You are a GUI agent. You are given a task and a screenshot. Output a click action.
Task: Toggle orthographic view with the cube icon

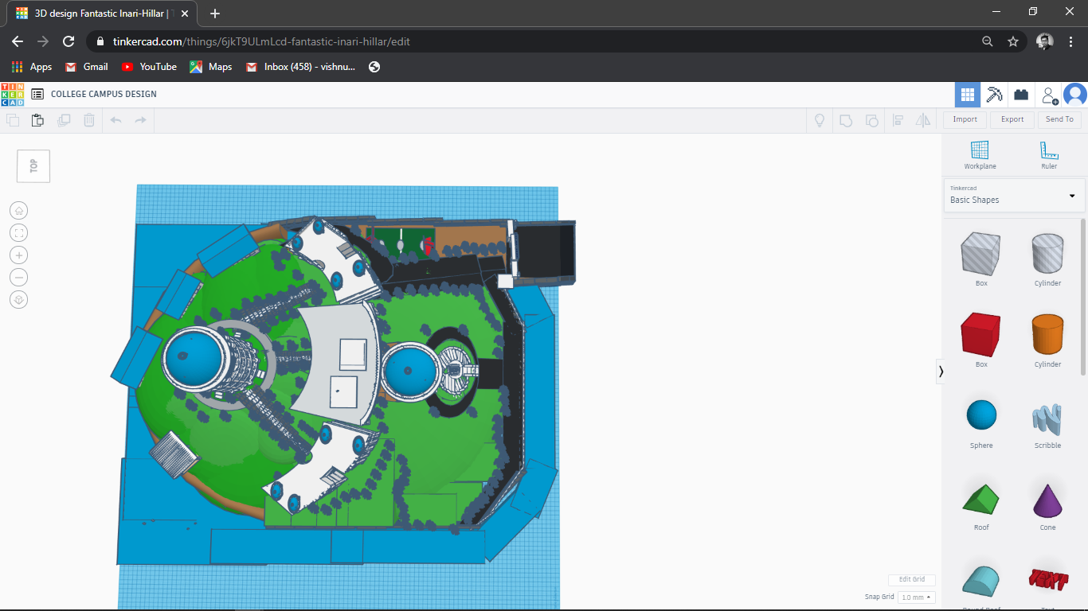(18, 299)
